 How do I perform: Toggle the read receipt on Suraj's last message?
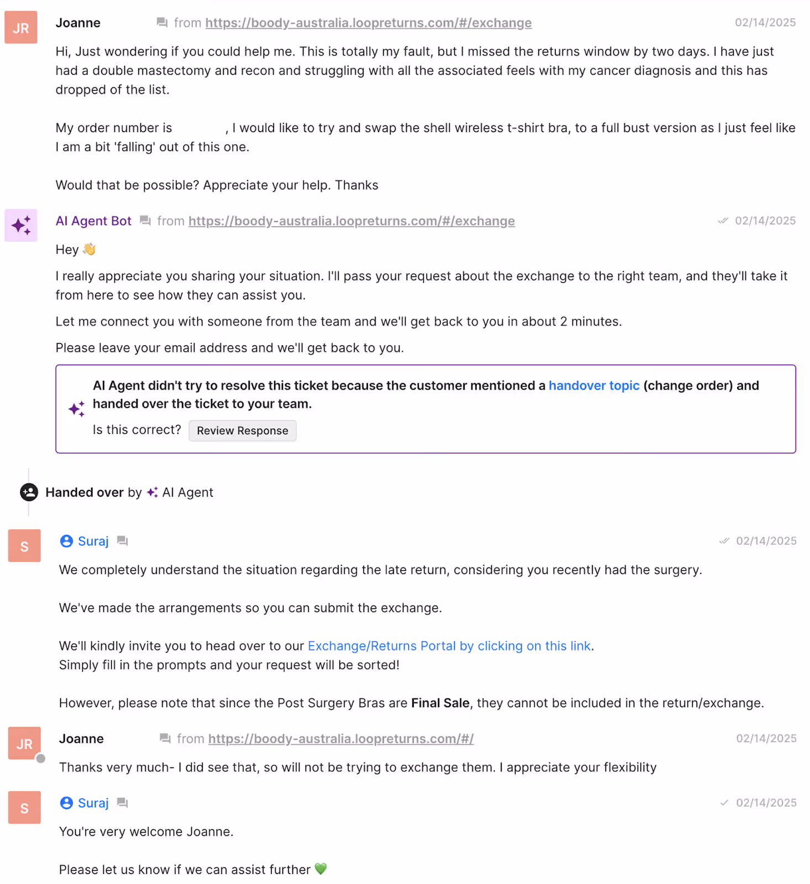tap(725, 803)
